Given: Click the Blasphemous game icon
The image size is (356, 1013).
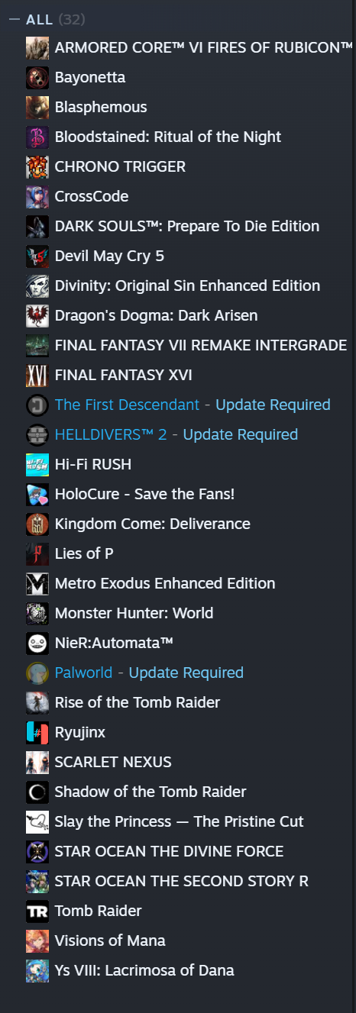Looking at the screenshot, I should [x=37, y=107].
